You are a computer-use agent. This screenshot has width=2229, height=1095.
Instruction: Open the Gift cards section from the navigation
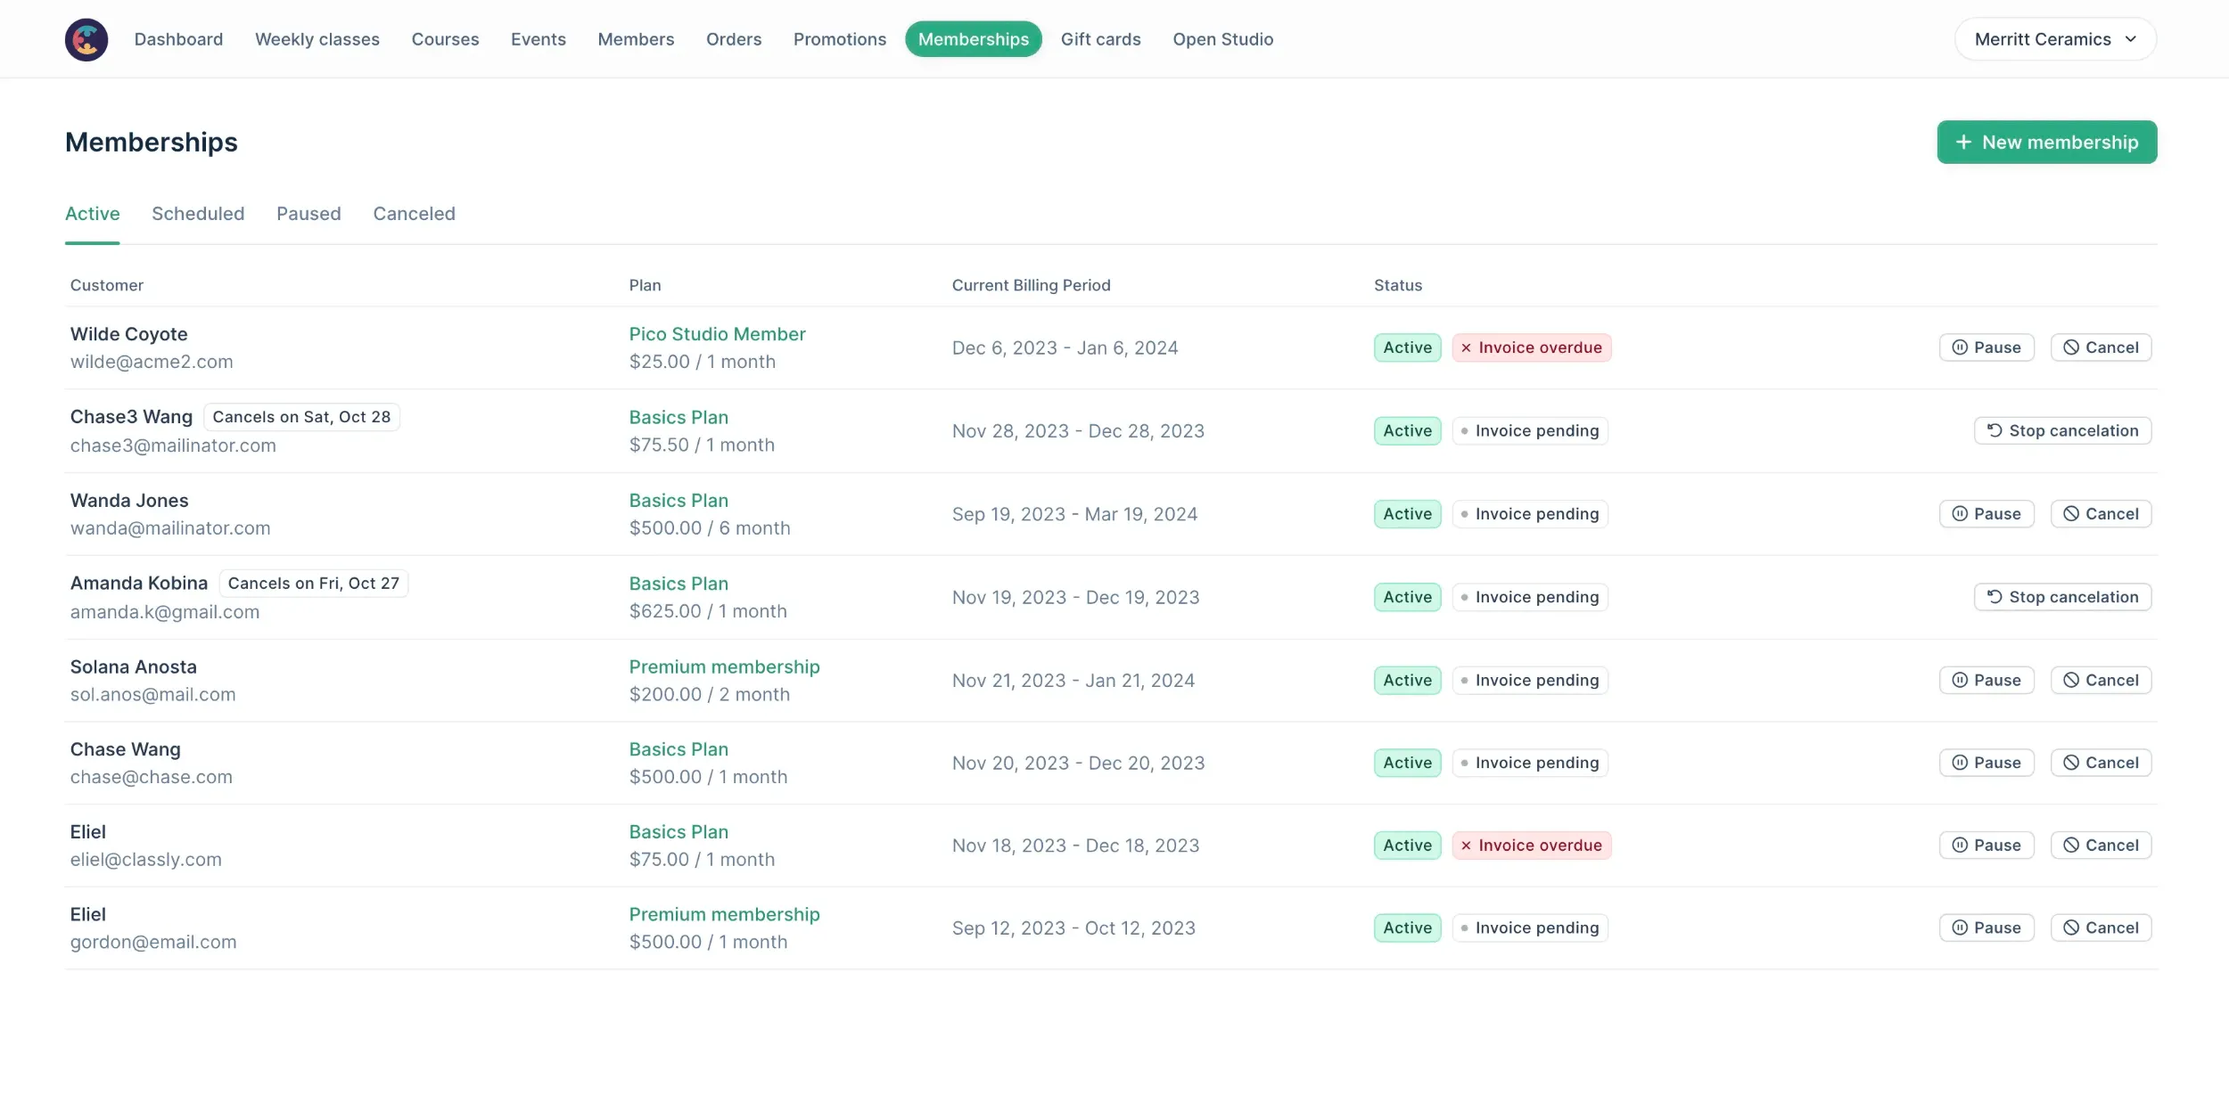[1100, 38]
